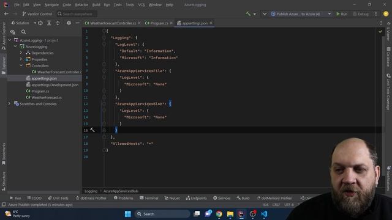
Task: Close the Program.cs editor tab
Action: pos(171,23)
